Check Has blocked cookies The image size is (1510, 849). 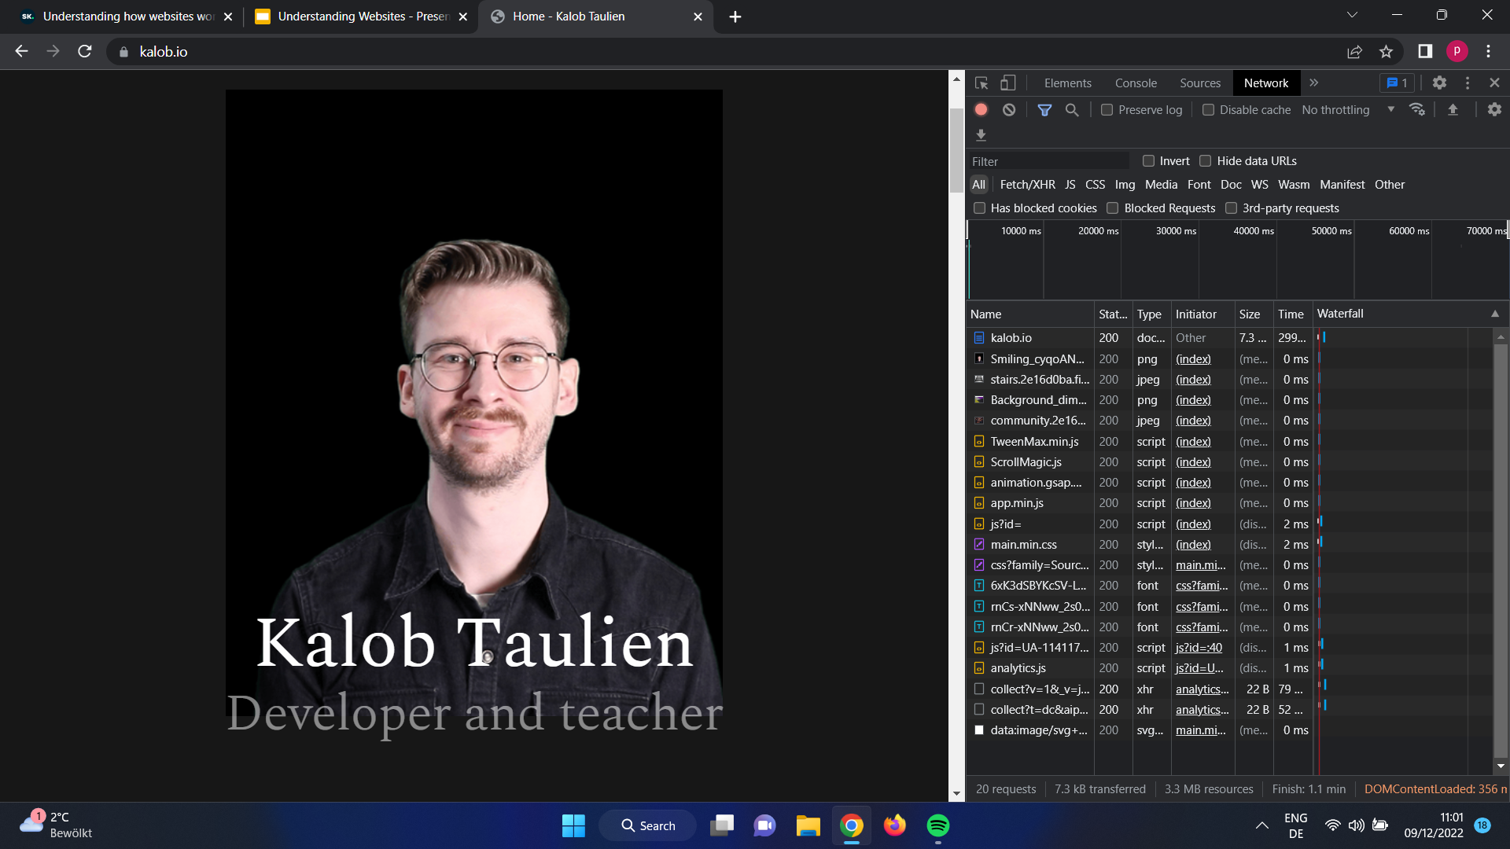979,208
